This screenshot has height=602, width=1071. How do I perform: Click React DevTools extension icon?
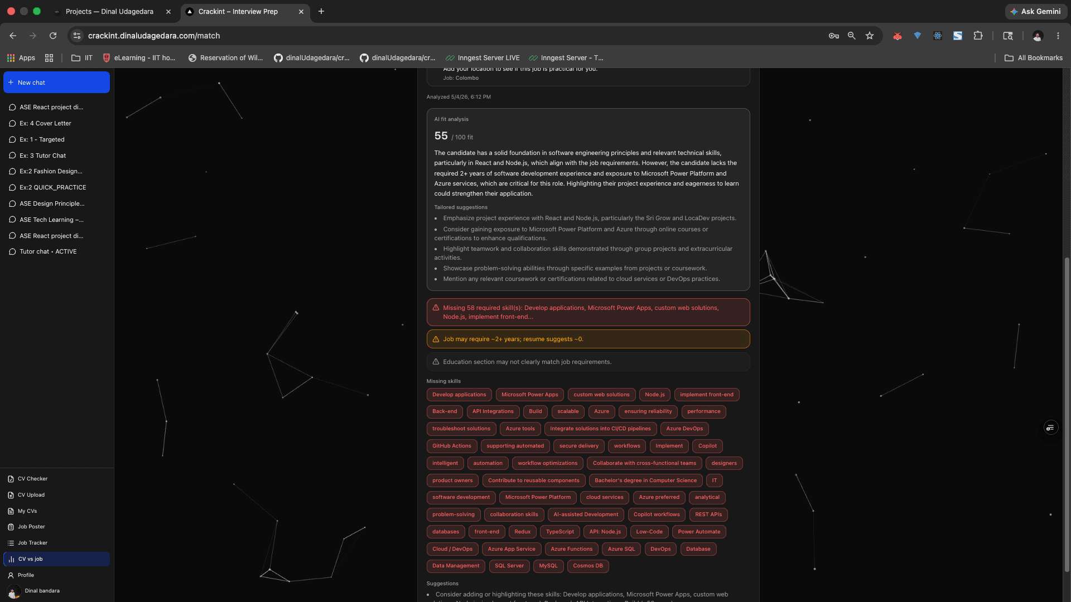[x=938, y=36]
